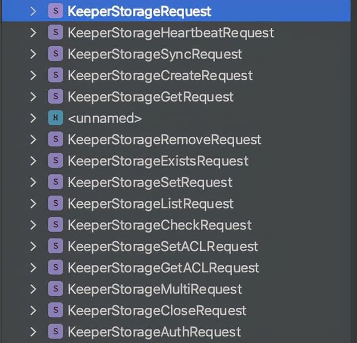
Task: Click the struct icon of selected KeeperStorageRequest
Action: pos(55,11)
